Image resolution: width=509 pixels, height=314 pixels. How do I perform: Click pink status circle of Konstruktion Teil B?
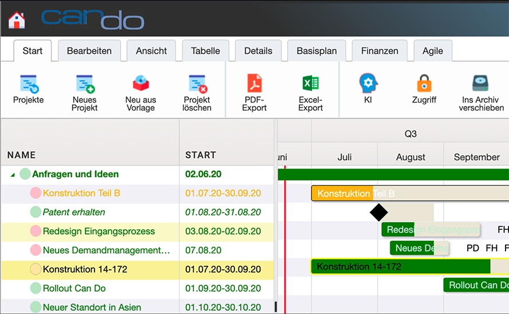pos(36,193)
